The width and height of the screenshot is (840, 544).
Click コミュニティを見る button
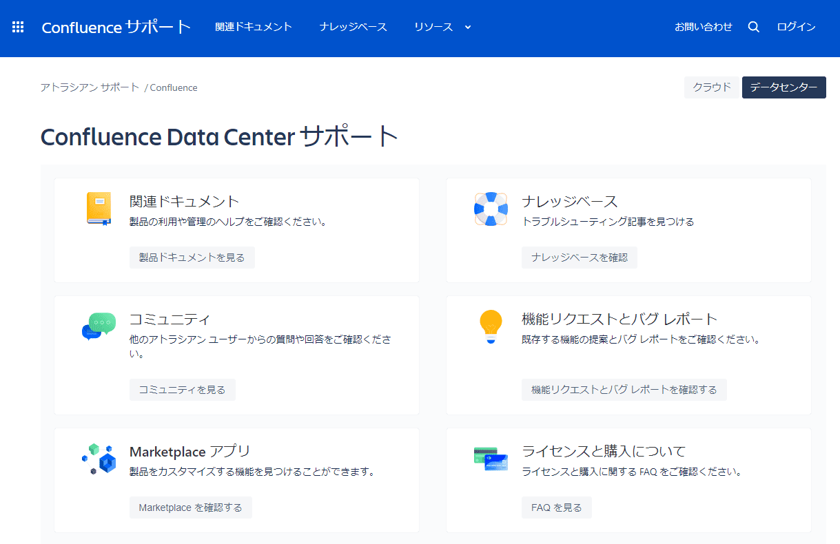[183, 390]
